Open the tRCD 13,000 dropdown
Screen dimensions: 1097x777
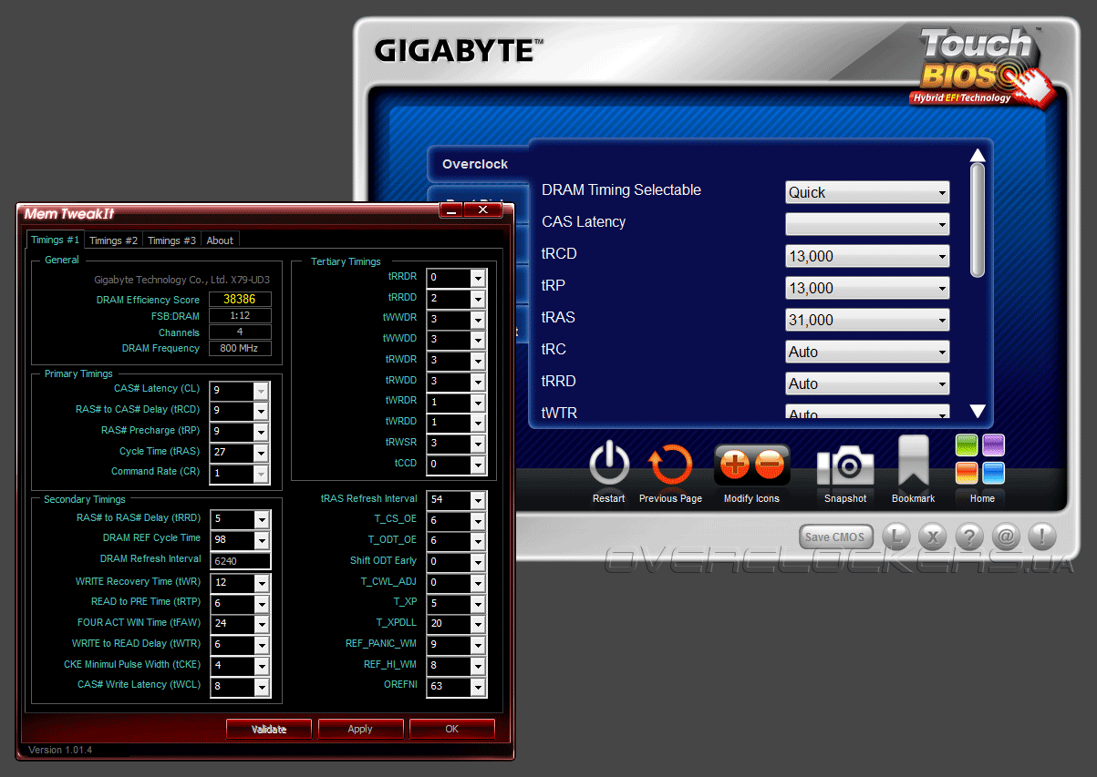tap(867, 256)
